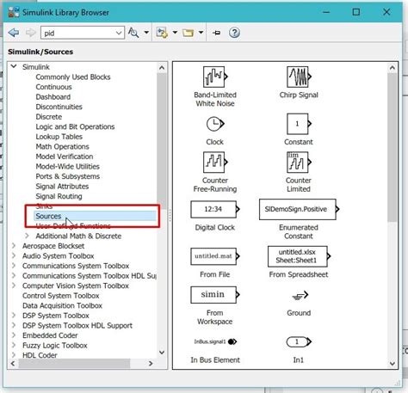
Task: Click the forward navigation arrow
Action: click(30, 33)
